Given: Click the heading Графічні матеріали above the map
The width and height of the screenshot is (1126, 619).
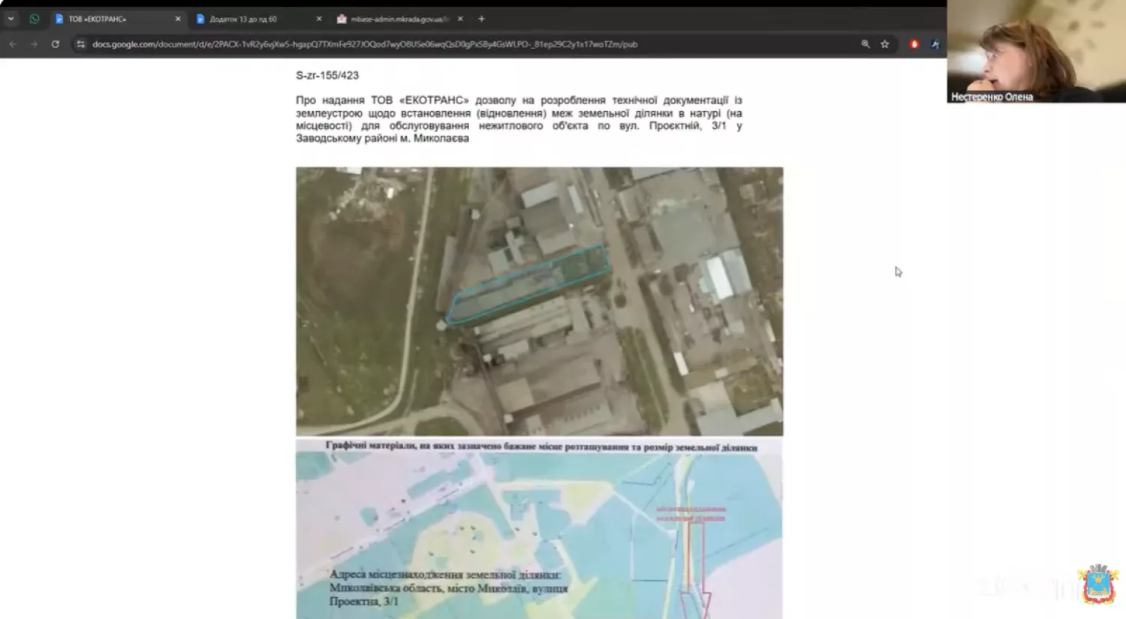Looking at the screenshot, I should [540, 446].
